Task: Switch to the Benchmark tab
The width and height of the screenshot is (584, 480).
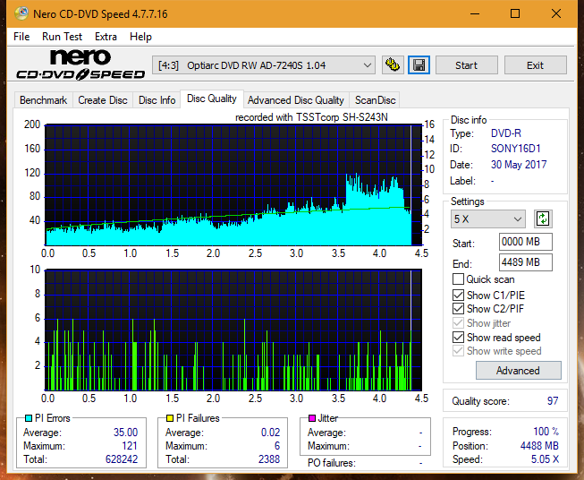Action: 43,100
